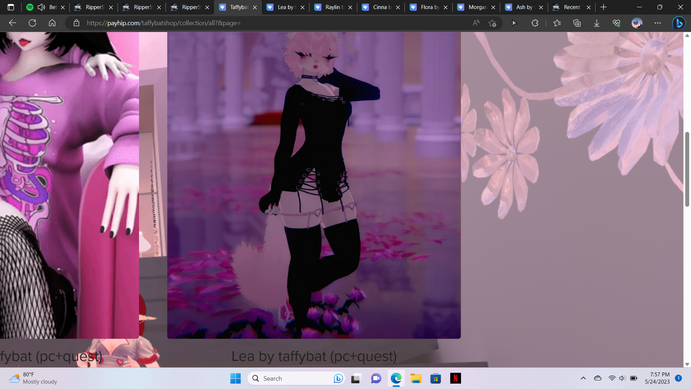691x389 pixels.
Task: Open the partial 'fybat (pc+quest)' product link
Action: [x=51, y=356]
